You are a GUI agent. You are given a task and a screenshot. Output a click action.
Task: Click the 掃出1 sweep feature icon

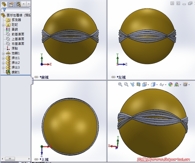tap(8, 58)
